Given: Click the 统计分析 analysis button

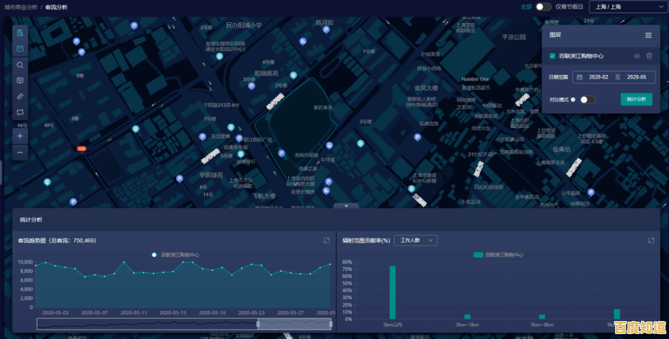Looking at the screenshot, I should [636, 99].
